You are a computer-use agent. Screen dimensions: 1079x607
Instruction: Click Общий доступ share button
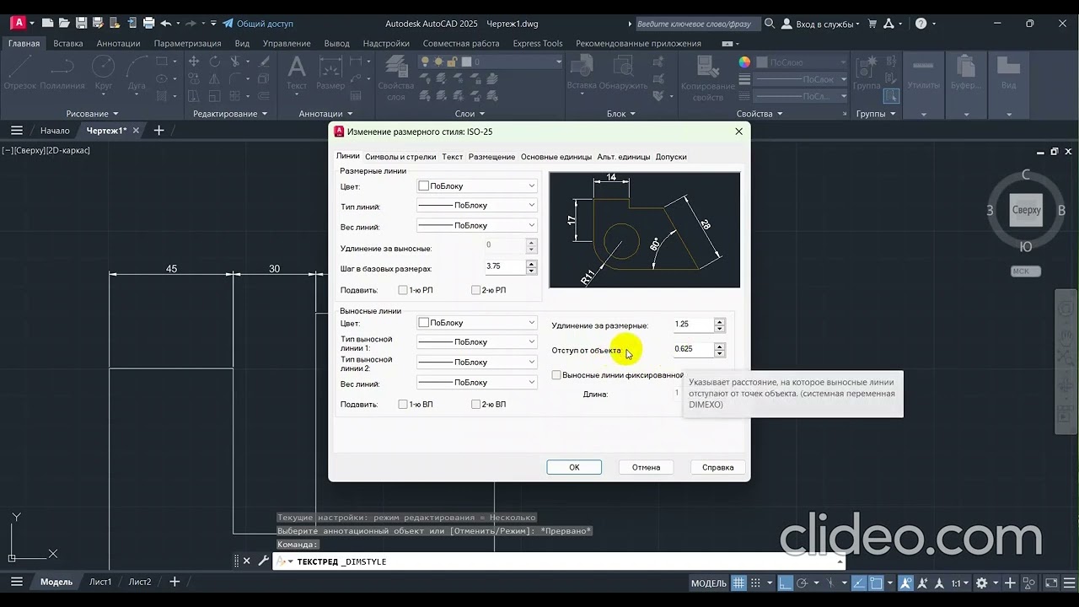pos(258,24)
